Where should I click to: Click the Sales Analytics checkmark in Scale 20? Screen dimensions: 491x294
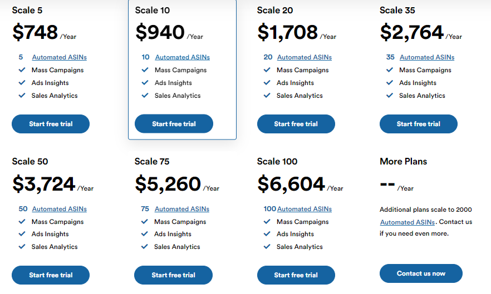(x=267, y=96)
